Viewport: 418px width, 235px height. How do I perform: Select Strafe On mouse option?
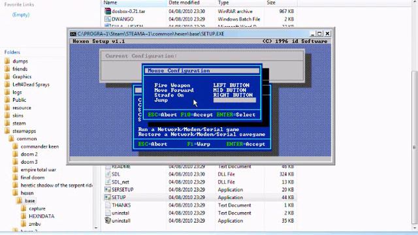pyautogui.click(x=169, y=95)
